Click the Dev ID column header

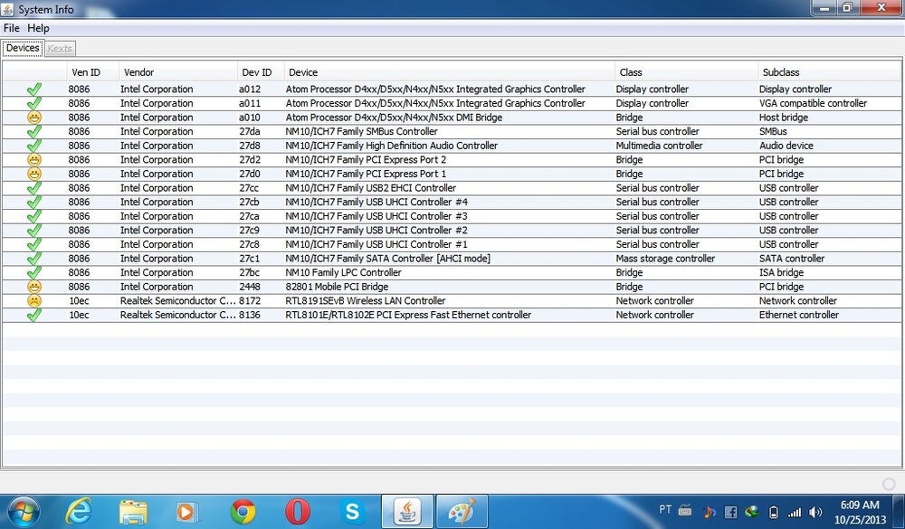256,72
